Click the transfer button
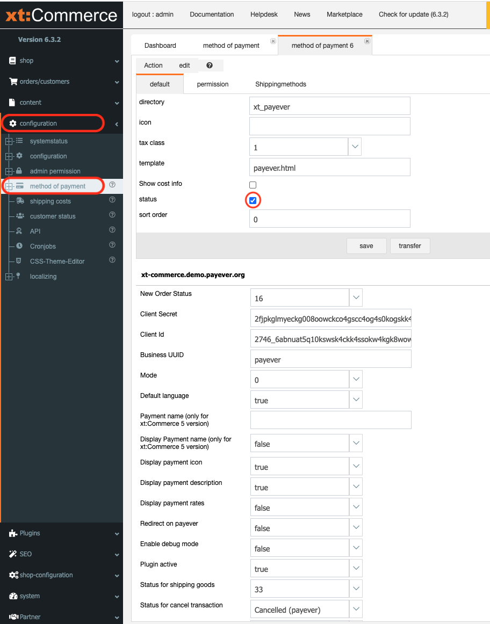This screenshot has width=490, height=624. coord(410,246)
